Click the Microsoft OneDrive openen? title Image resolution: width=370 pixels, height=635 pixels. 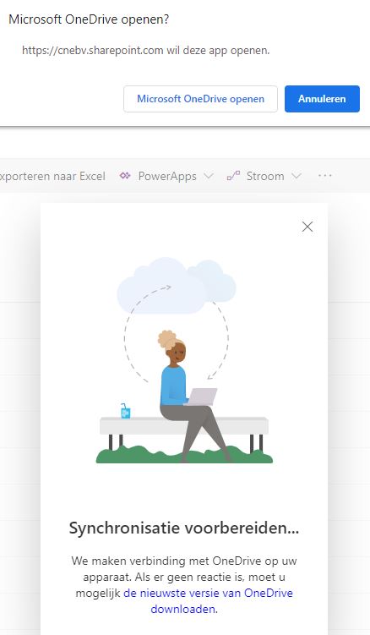click(x=89, y=19)
